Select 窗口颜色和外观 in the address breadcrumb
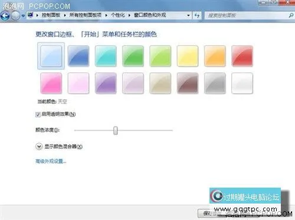The height and width of the screenshot is (220, 295). 150,15
